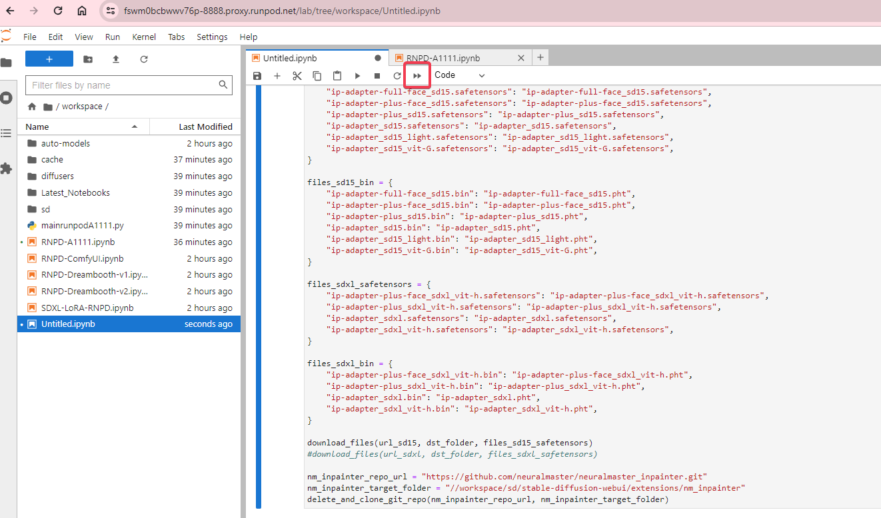Open the File menu
The width and height of the screenshot is (881, 518).
click(x=30, y=37)
